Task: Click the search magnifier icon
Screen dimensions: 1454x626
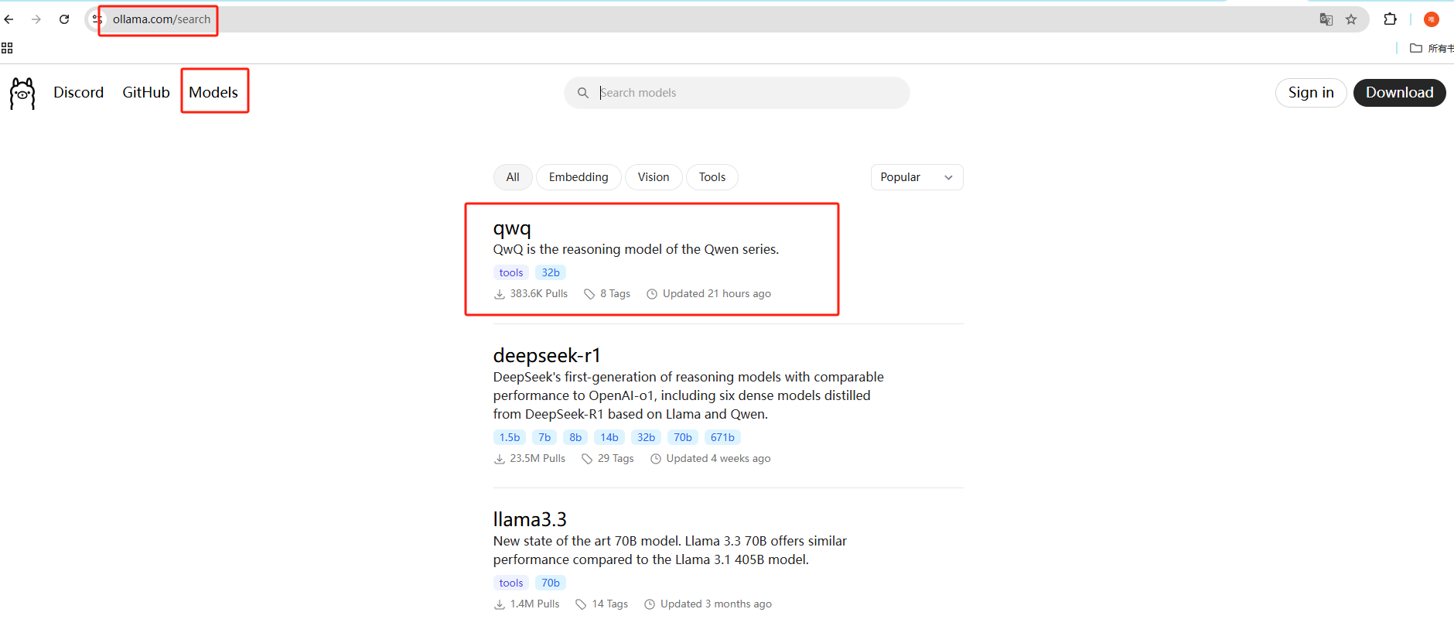Action: (583, 93)
